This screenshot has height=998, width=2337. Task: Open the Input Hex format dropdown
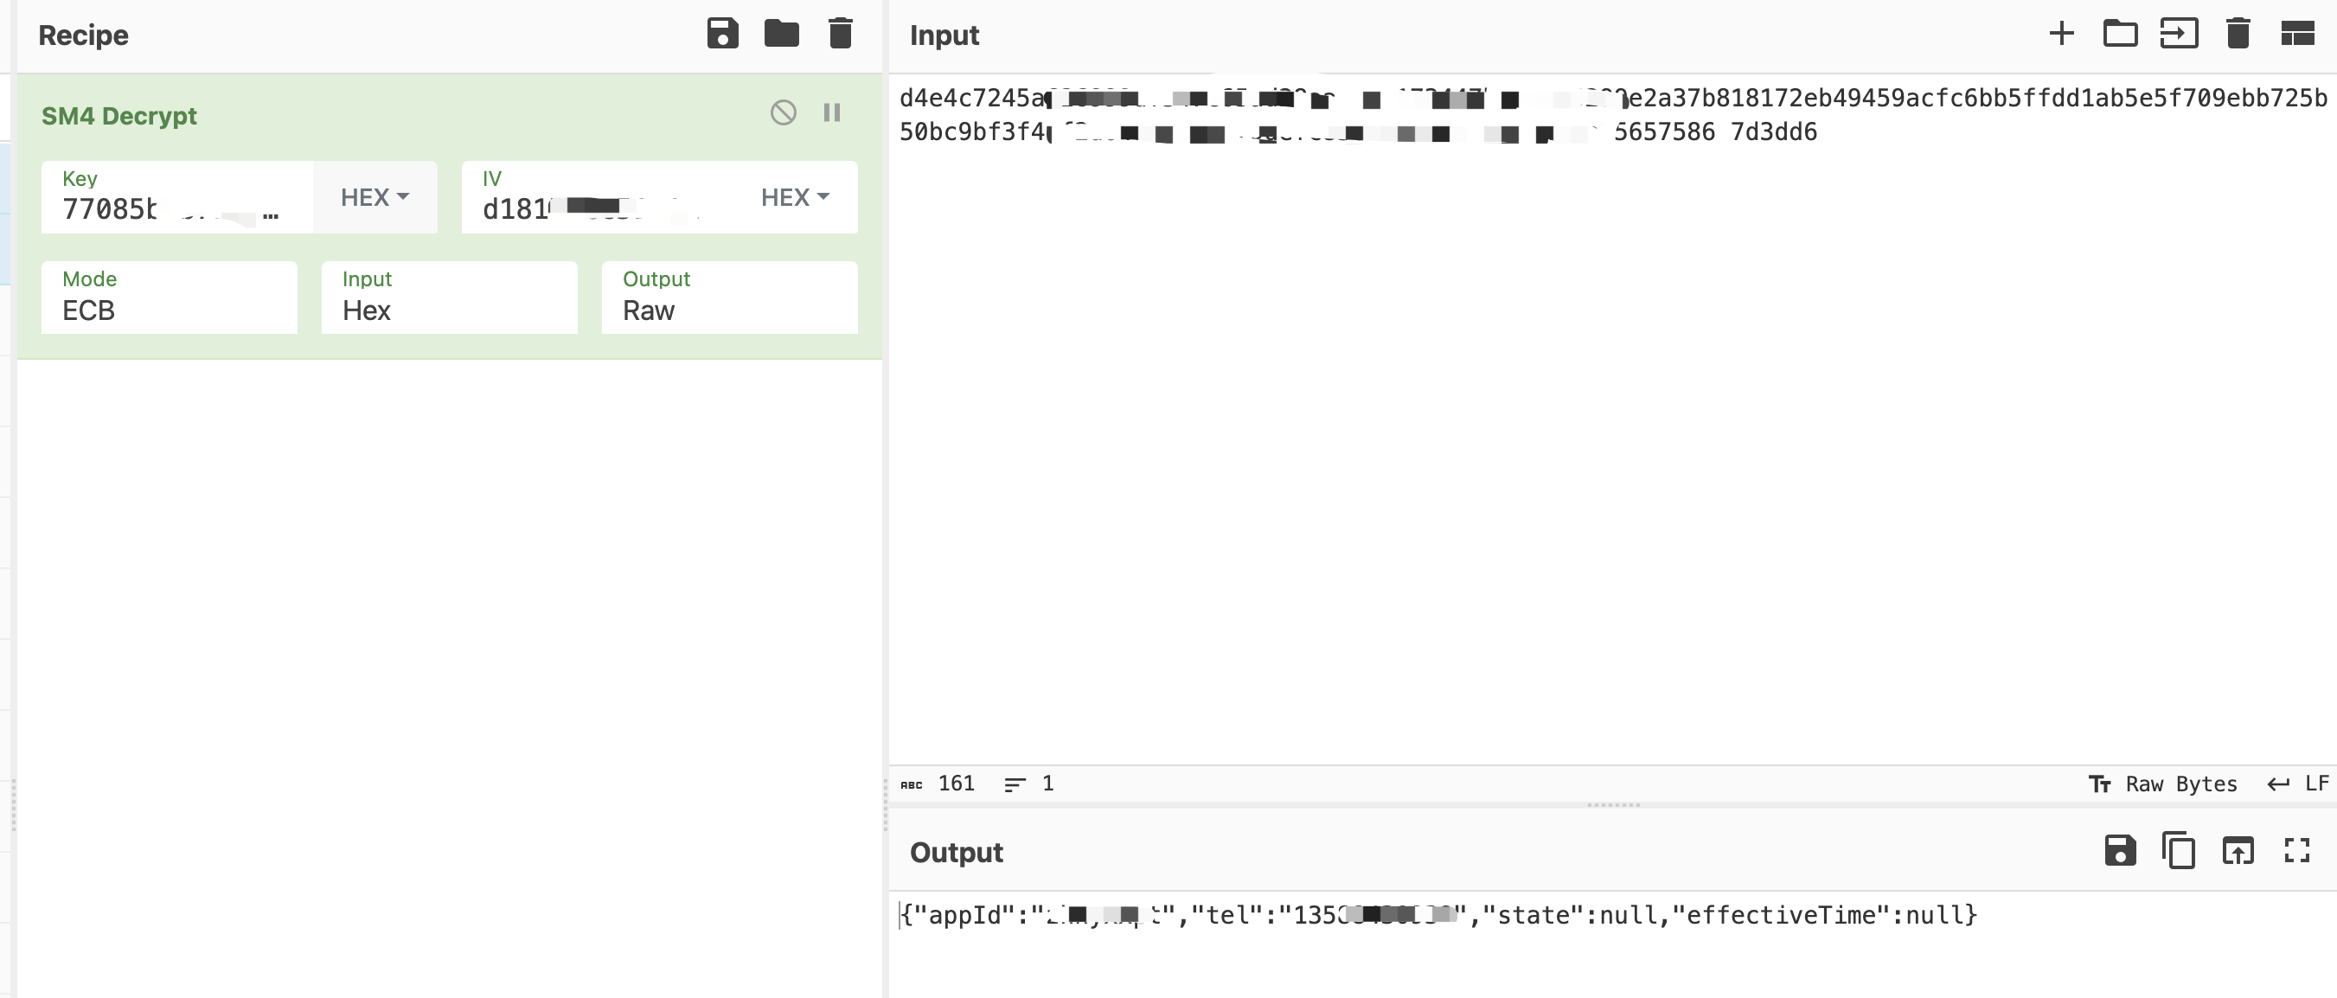point(449,297)
